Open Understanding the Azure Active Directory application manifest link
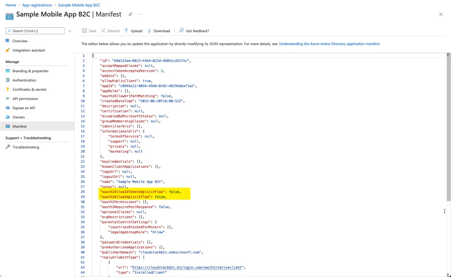The height and width of the screenshot is (277, 451). 330,44
